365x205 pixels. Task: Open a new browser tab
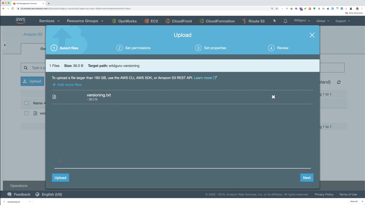tap(48, 3)
